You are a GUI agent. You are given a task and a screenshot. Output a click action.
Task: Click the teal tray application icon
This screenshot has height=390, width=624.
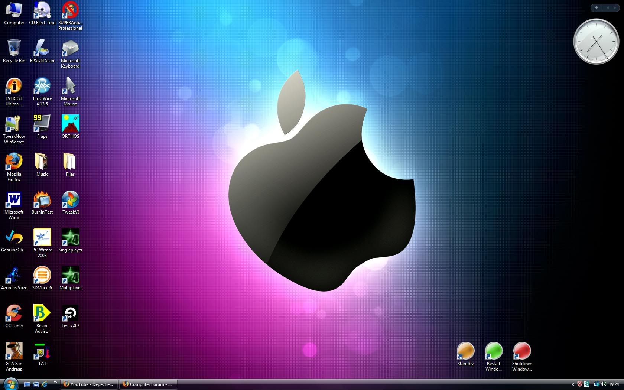(586, 384)
